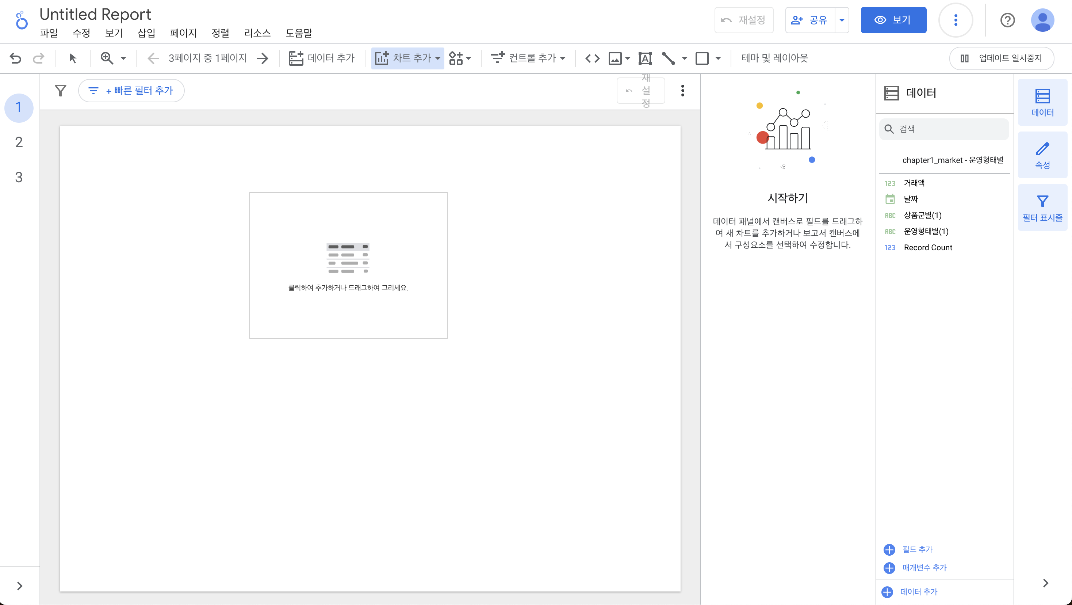Click the undo arrow icon in toolbar
Image resolution: width=1072 pixels, height=605 pixels.
(15, 58)
